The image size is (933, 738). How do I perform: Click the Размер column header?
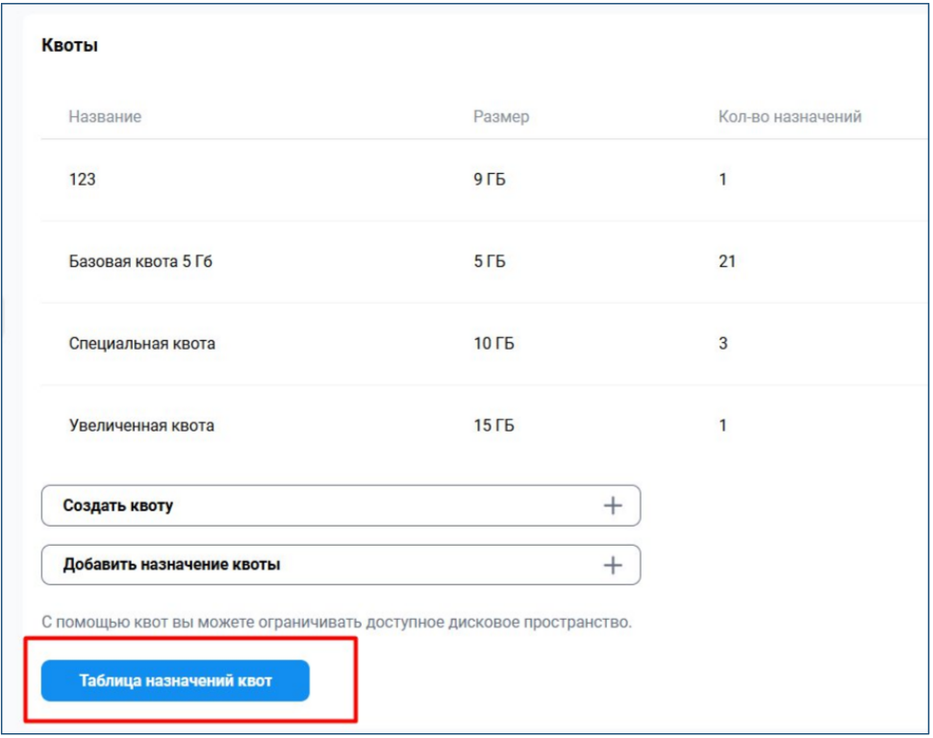(501, 116)
